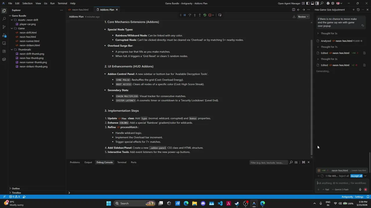This screenshot has height=208, width=371.
Task: Toggle the bottom panel layout icon
Action: [x=312, y=3]
